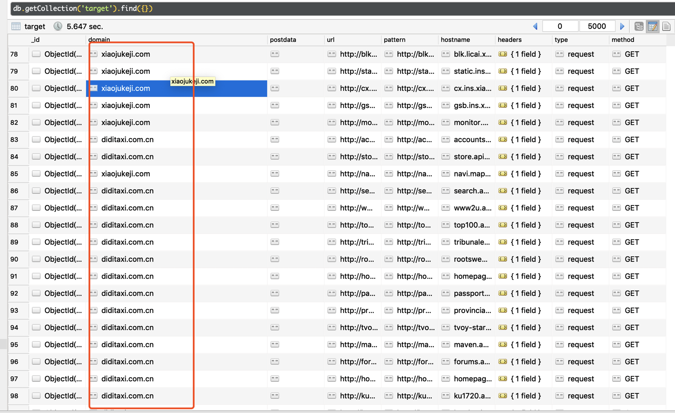Click the target collection name label

tap(35, 27)
